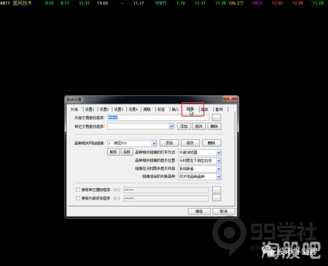Click the 9923 purple value

[257, 3]
